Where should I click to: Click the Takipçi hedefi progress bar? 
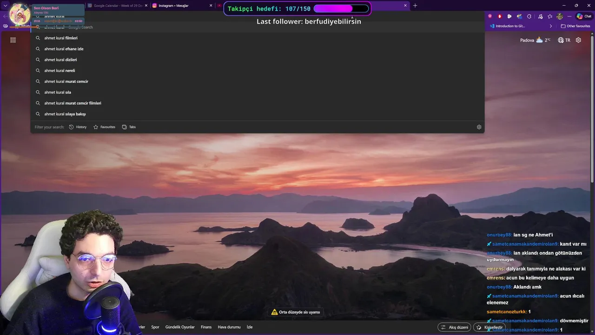click(x=341, y=9)
